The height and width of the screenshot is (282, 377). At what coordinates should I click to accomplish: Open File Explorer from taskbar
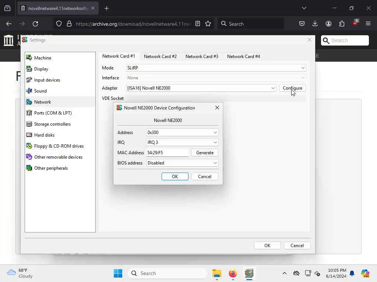216,273
